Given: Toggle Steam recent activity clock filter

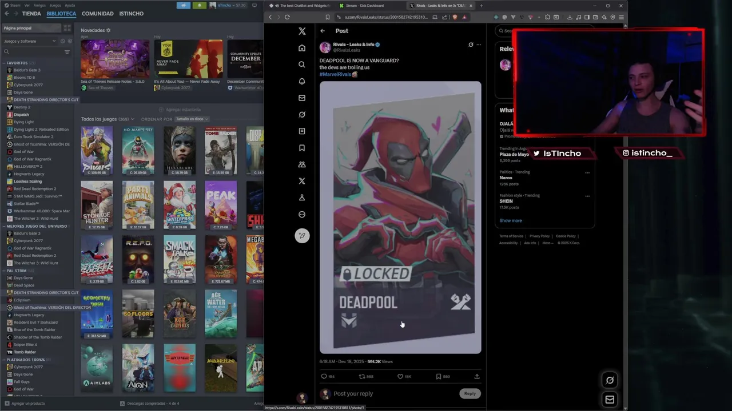Looking at the screenshot, I should 62,41.
